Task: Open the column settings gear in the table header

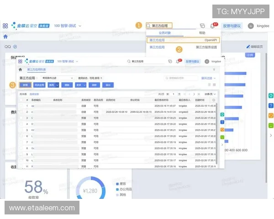Action: (x=214, y=100)
